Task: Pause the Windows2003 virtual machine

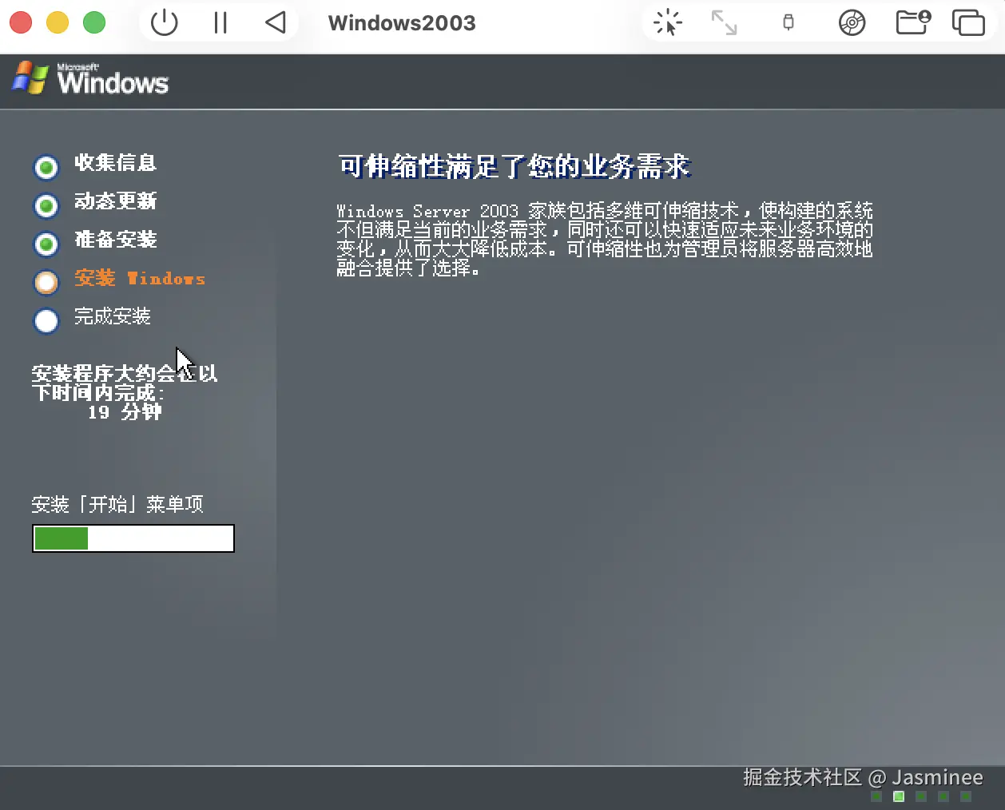Action: (220, 22)
